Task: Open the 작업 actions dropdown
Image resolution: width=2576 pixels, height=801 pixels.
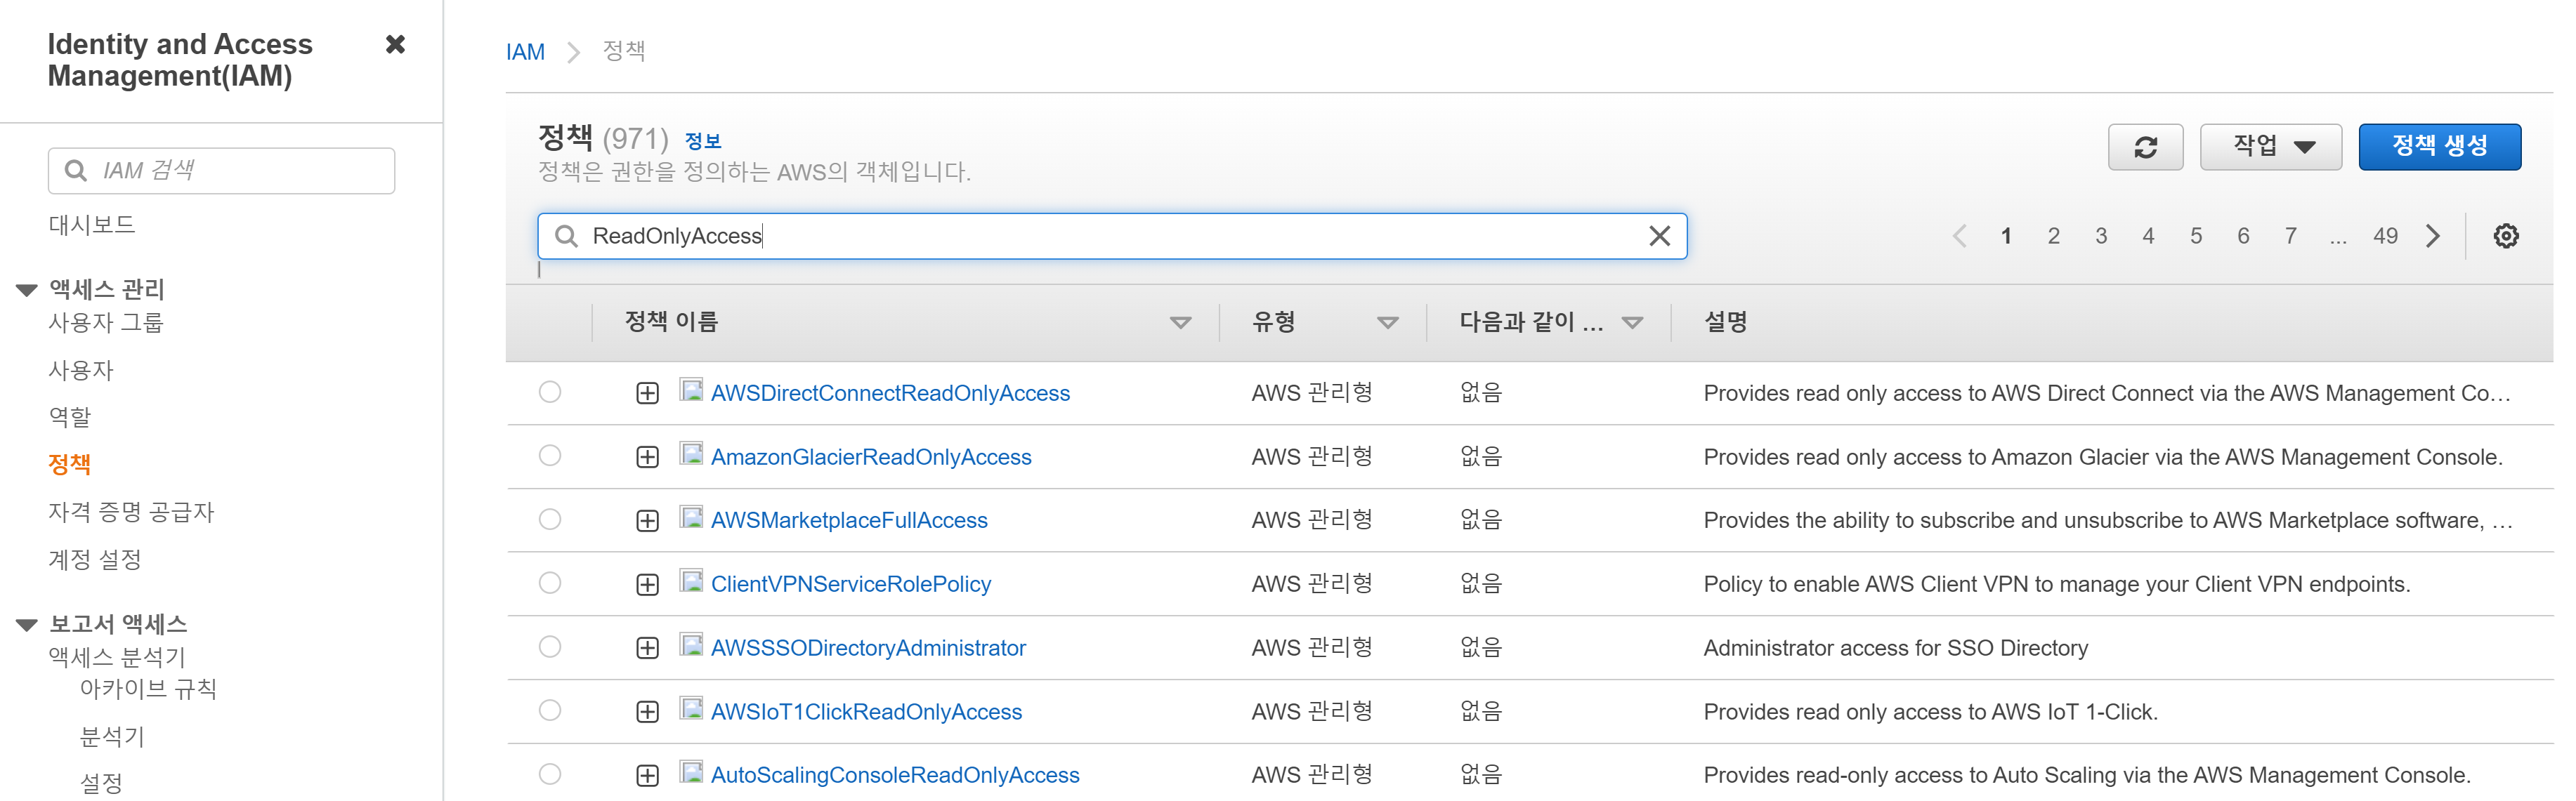Action: tap(2270, 147)
